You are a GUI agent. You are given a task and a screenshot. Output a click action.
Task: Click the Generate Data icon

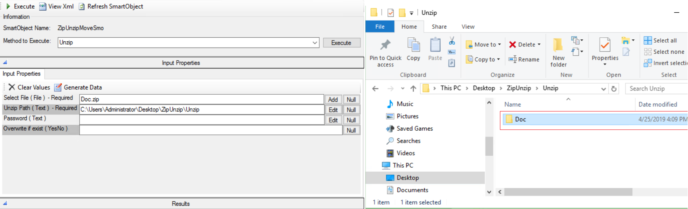point(58,87)
